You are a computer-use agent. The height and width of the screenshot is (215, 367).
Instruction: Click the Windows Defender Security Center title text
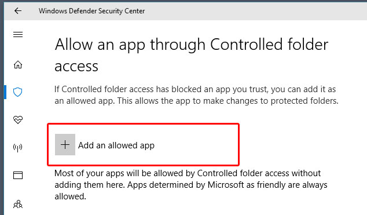91,11
